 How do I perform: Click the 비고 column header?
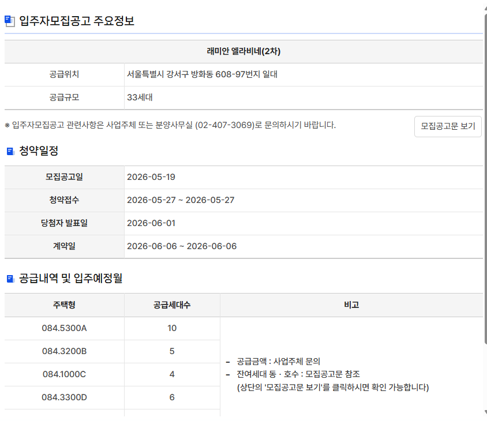[x=351, y=305]
